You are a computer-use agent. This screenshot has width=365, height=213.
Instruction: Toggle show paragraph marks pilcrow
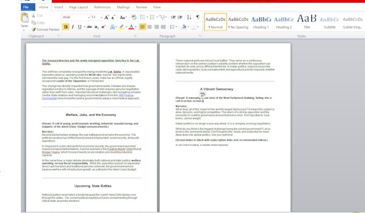coord(198,17)
